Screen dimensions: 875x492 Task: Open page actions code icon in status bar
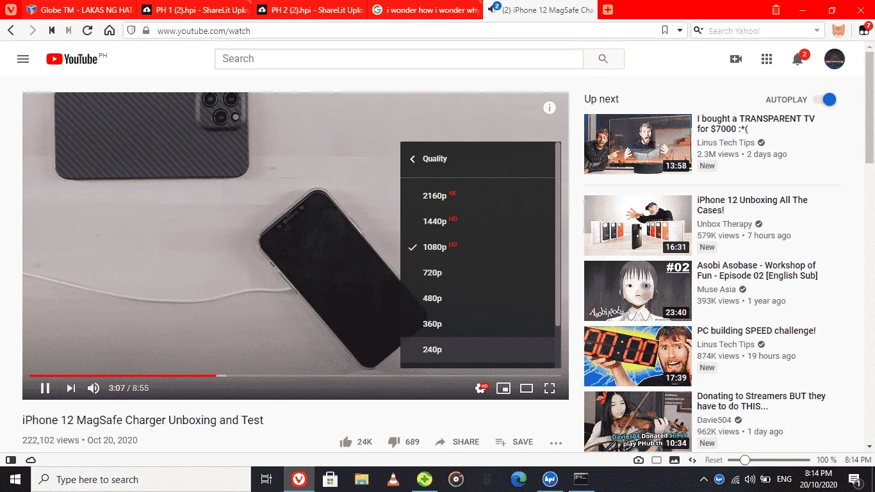click(692, 460)
